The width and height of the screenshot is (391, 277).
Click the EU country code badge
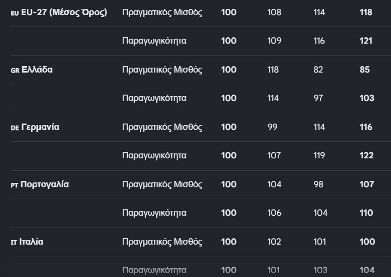[15, 13]
